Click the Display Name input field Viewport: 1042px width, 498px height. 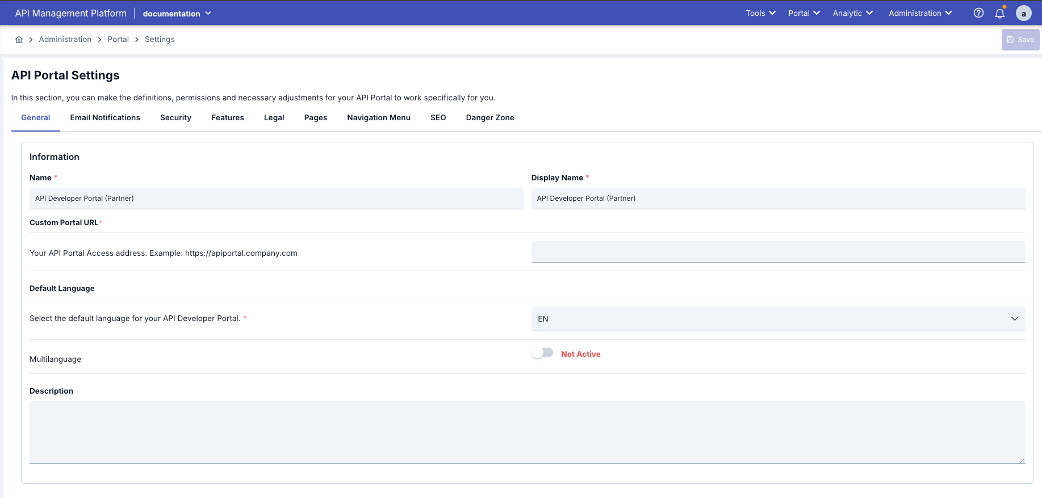point(778,199)
